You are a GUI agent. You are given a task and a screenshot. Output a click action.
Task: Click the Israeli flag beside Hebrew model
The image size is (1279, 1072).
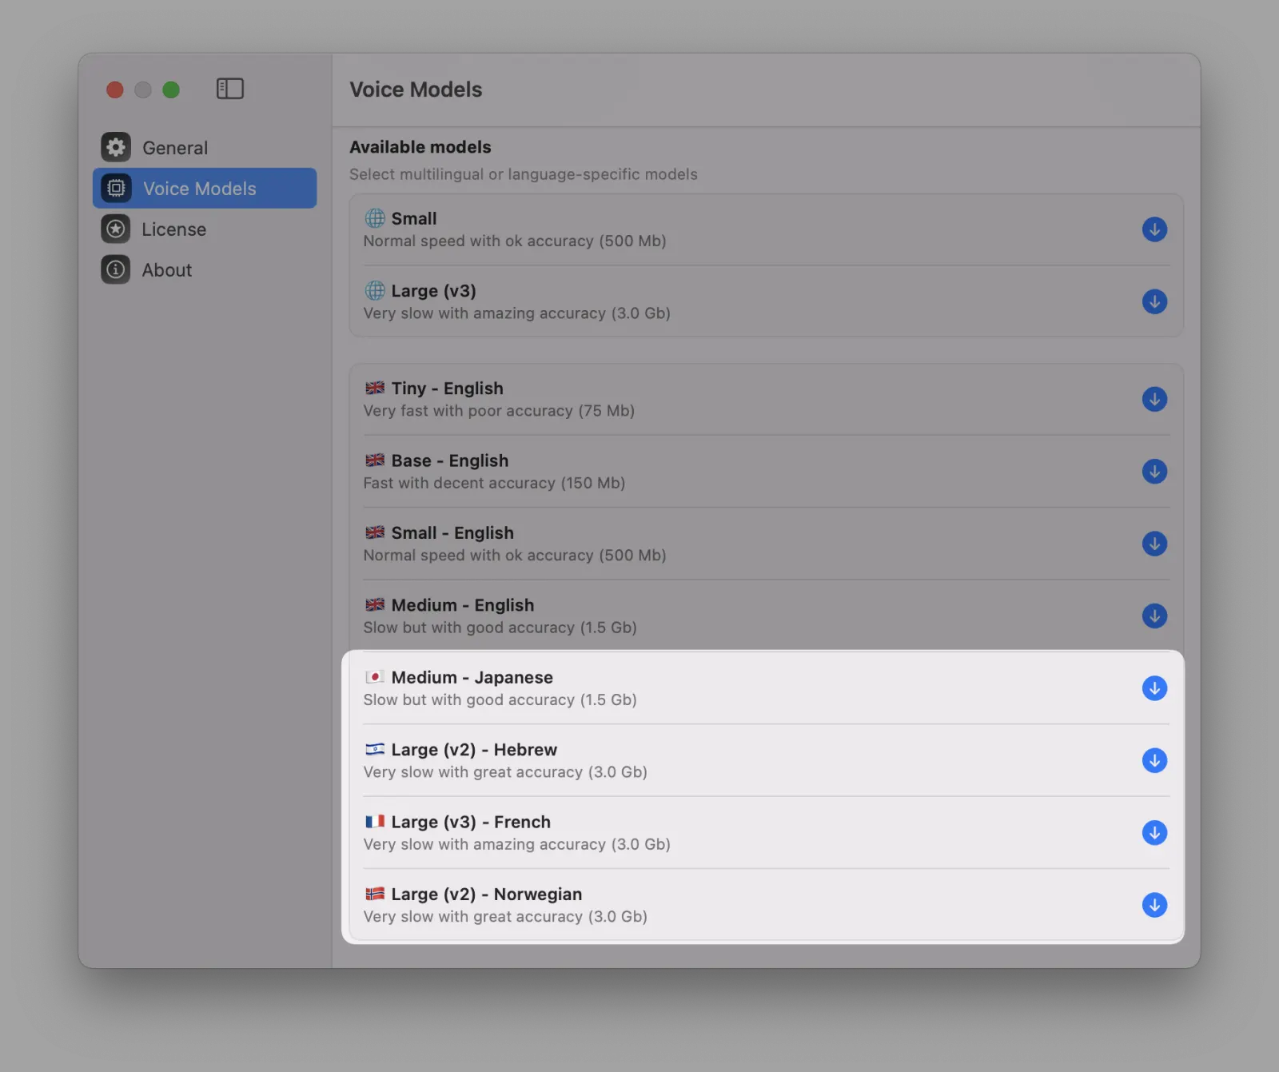click(x=375, y=749)
